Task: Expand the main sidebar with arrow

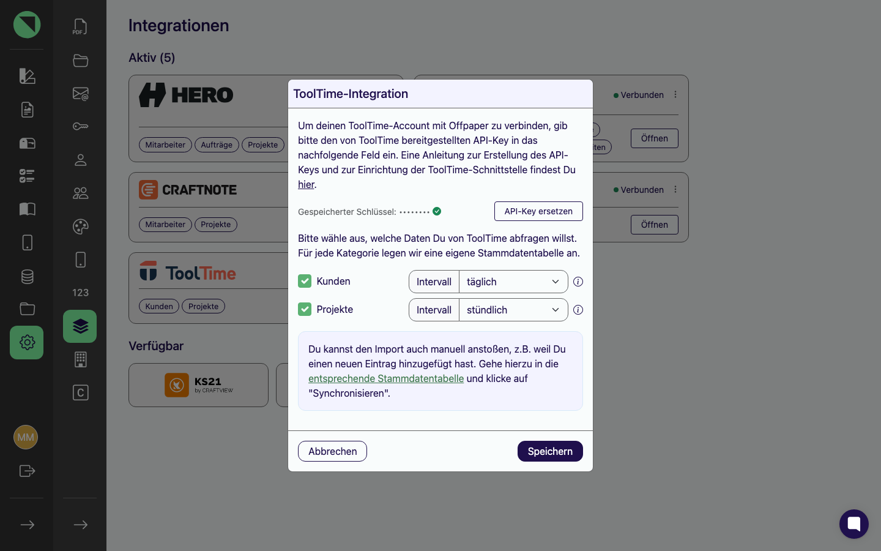Action: pos(27,525)
